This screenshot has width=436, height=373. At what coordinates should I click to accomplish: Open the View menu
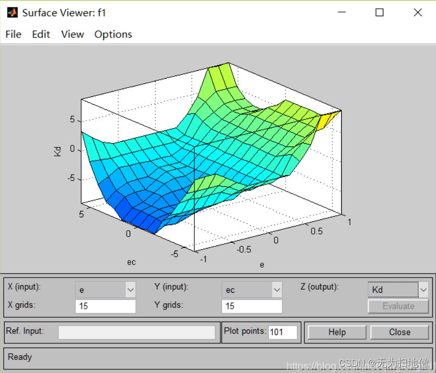(x=72, y=34)
